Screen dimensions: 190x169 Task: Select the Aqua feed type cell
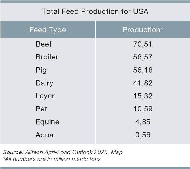click(44, 135)
